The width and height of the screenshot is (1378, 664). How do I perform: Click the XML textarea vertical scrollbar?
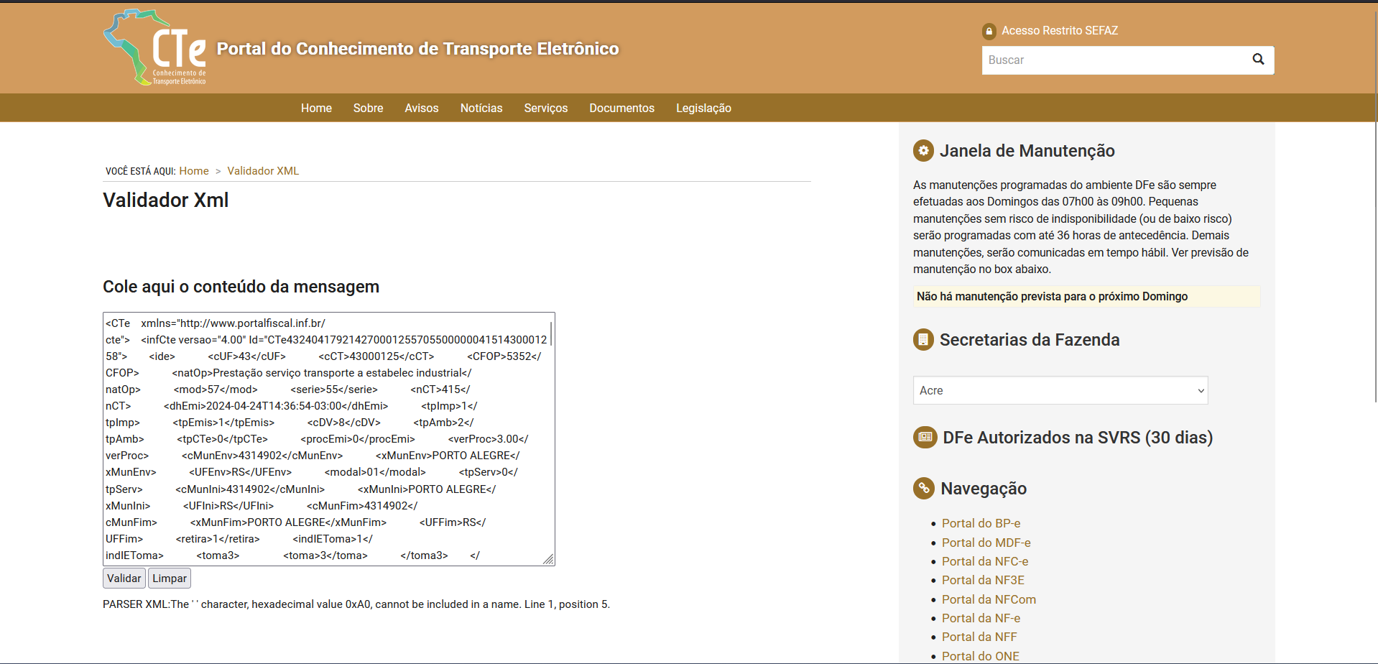(x=551, y=334)
